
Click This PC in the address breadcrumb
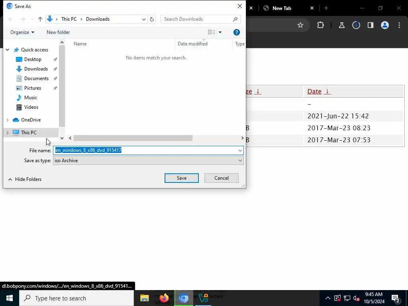(69, 19)
